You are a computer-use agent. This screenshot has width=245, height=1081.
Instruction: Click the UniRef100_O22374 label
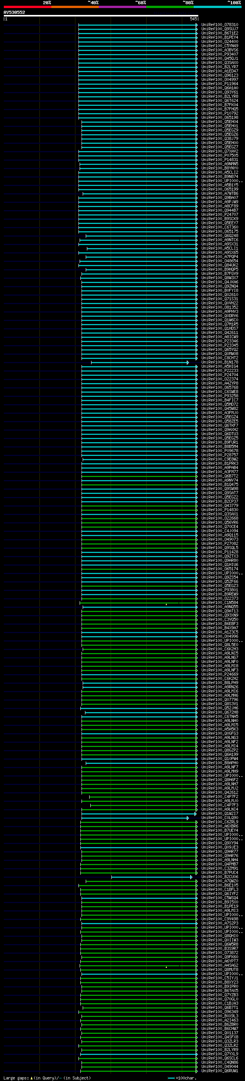coord(220,379)
